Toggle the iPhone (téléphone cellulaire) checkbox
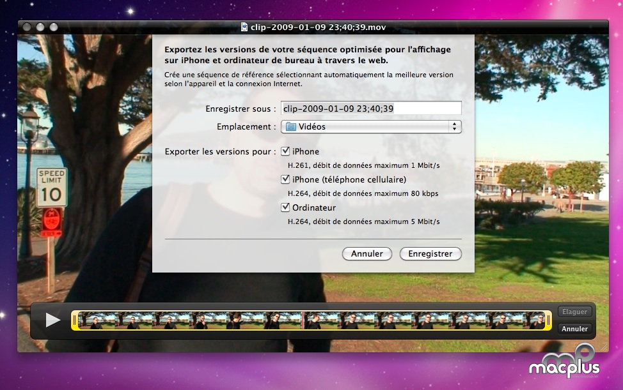This screenshot has width=623, height=390. [285, 179]
